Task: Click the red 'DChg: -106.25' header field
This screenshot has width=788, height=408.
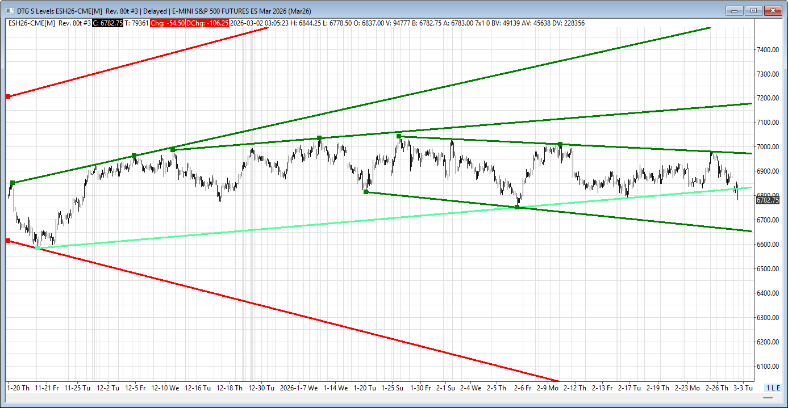Action: [209, 23]
